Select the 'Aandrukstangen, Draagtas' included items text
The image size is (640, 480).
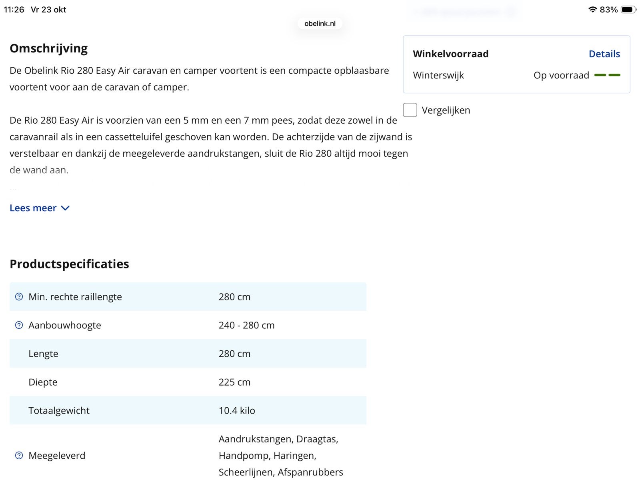click(x=278, y=439)
